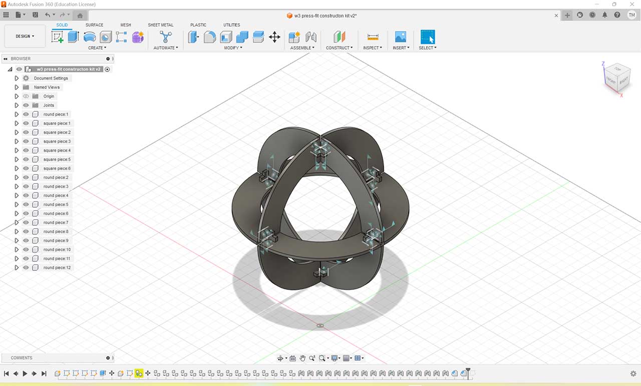
Task: Click the highlighted yellow timeline feature
Action: point(139,373)
